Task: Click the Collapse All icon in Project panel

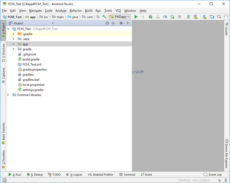Action: click(113, 23)
